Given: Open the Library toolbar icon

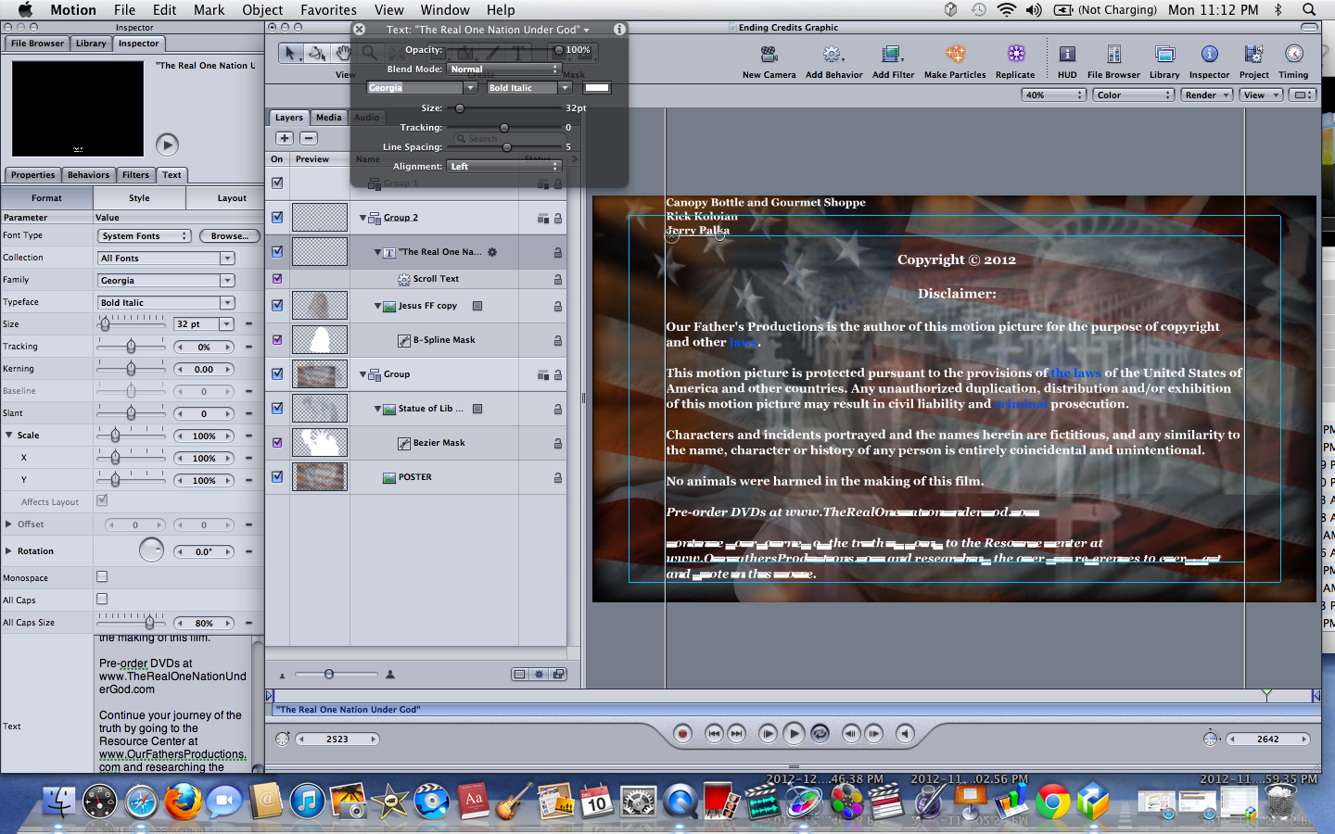Looking at the screenshot, I should (x=1164, y=55).
